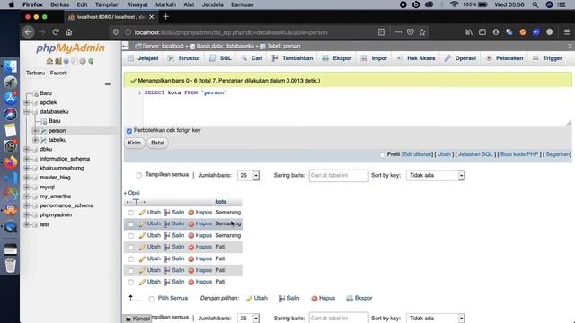Collapse the databaseku tree node
The height and width of the screenshot is (323, 575).
point(27,111)
